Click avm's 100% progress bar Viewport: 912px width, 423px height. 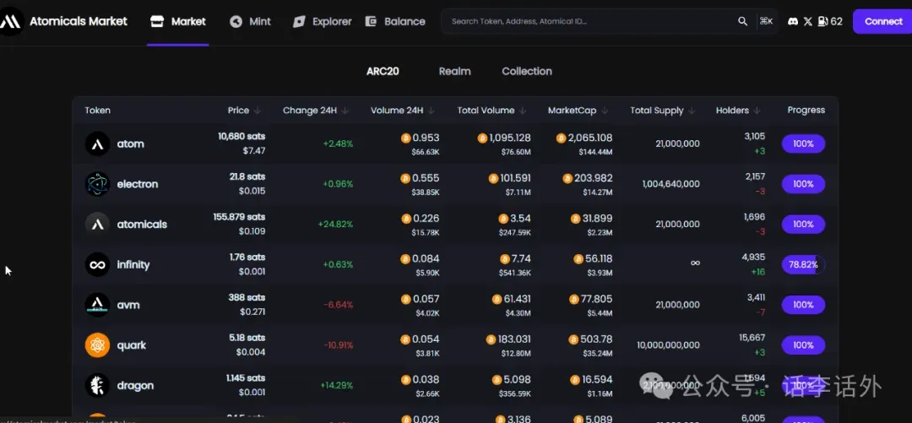pos(803,305)
